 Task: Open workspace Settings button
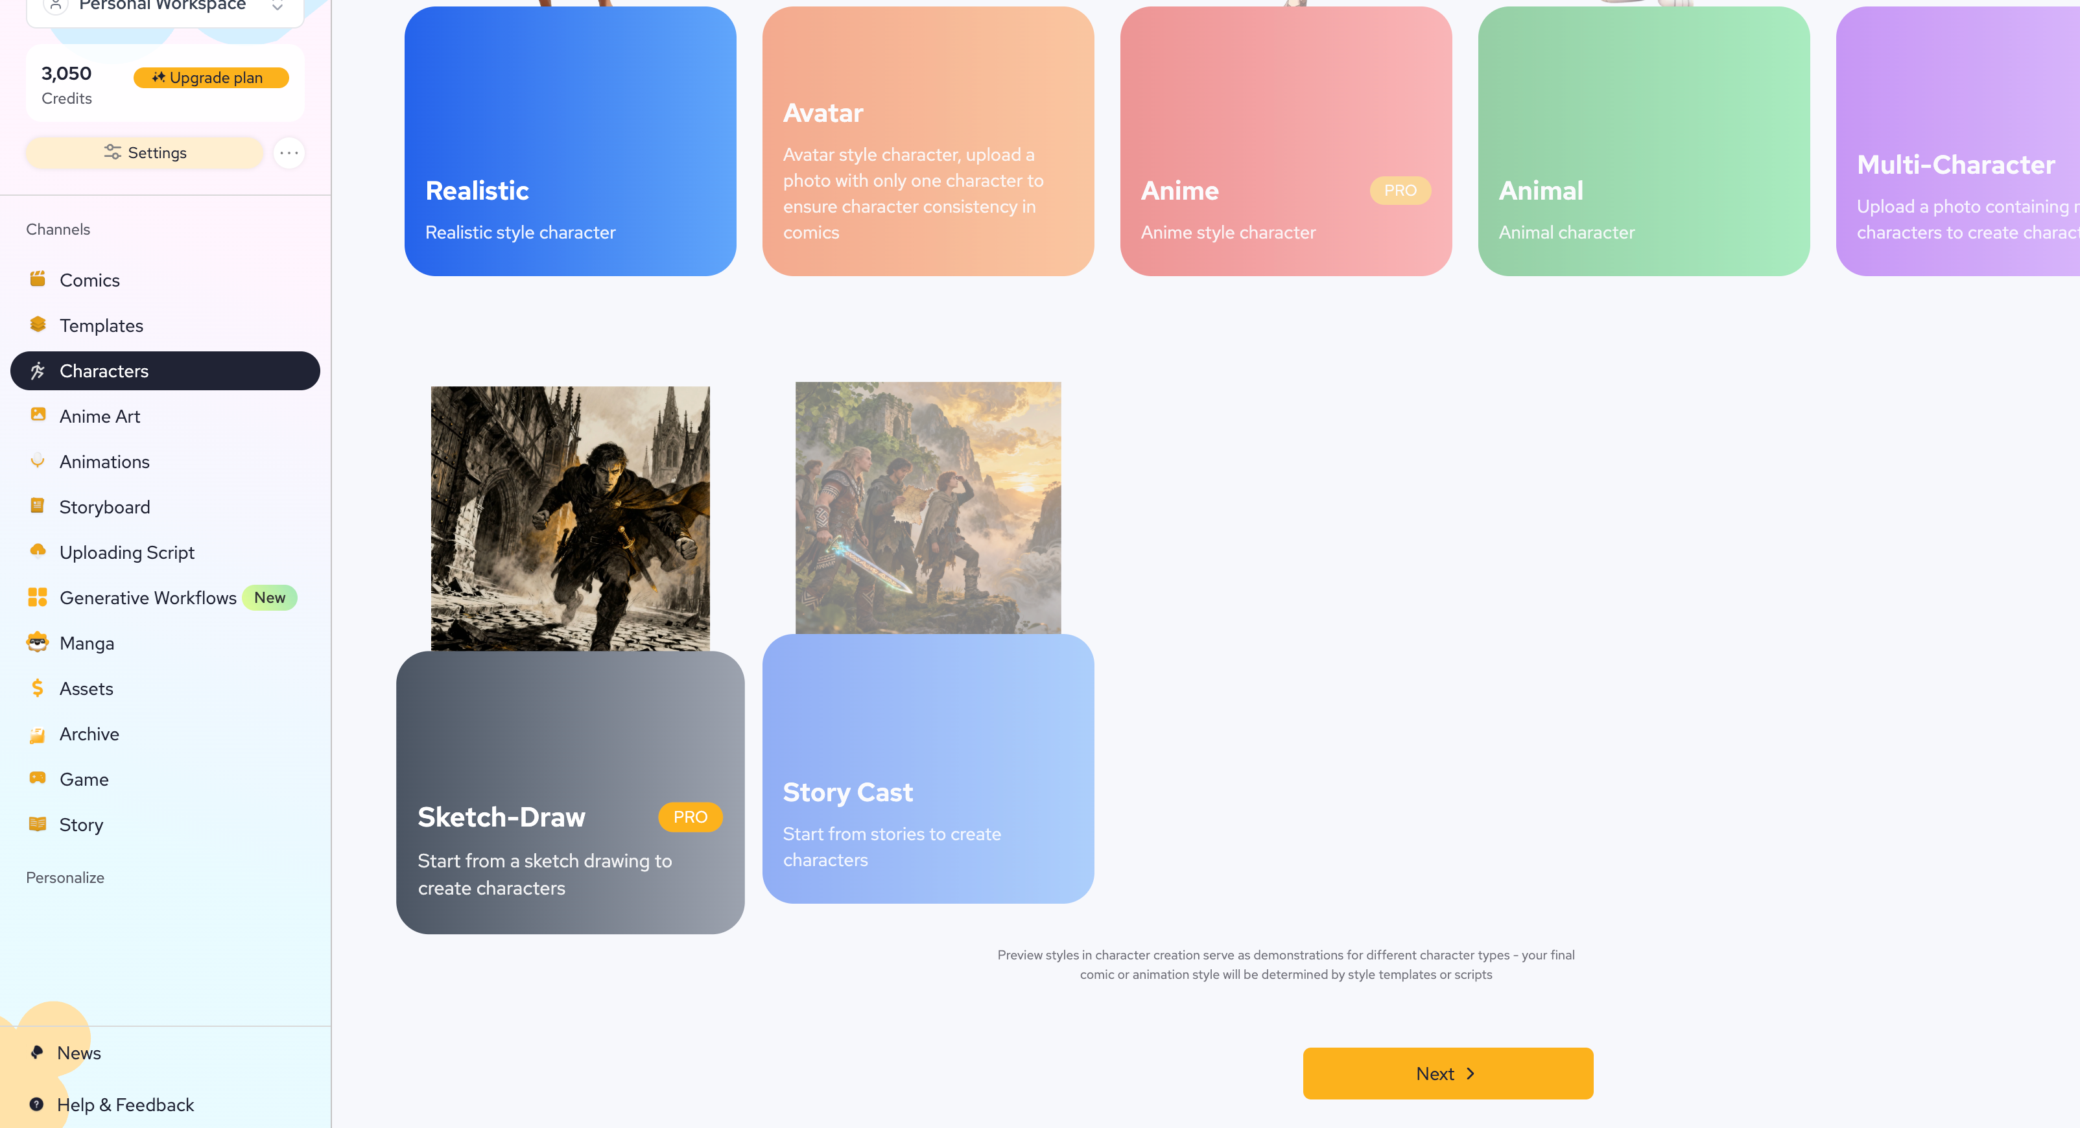coord(145,152)
